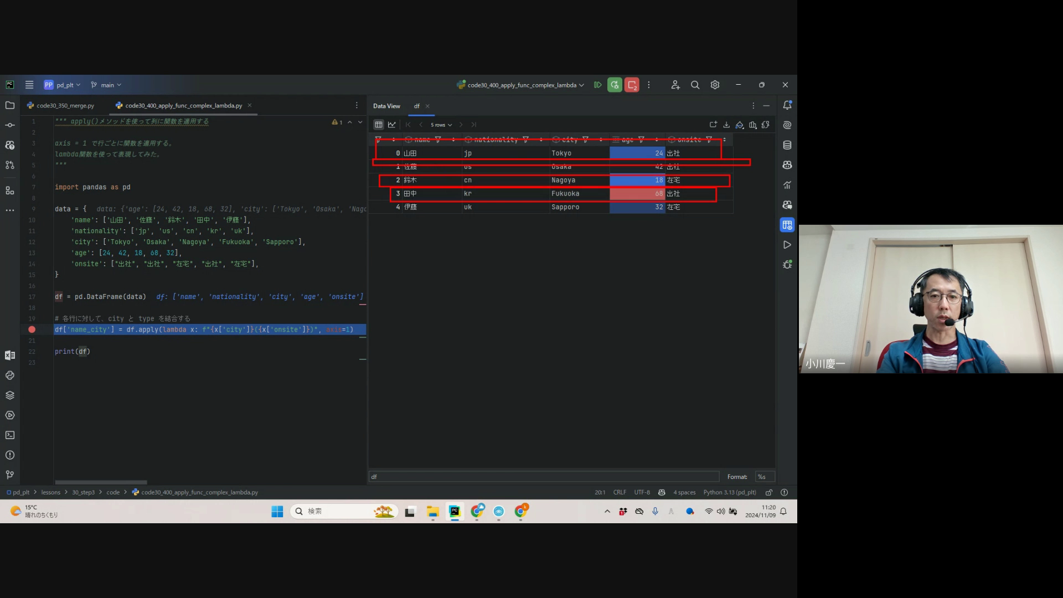Open the Database tool window in right sidebar

point(787,145)
